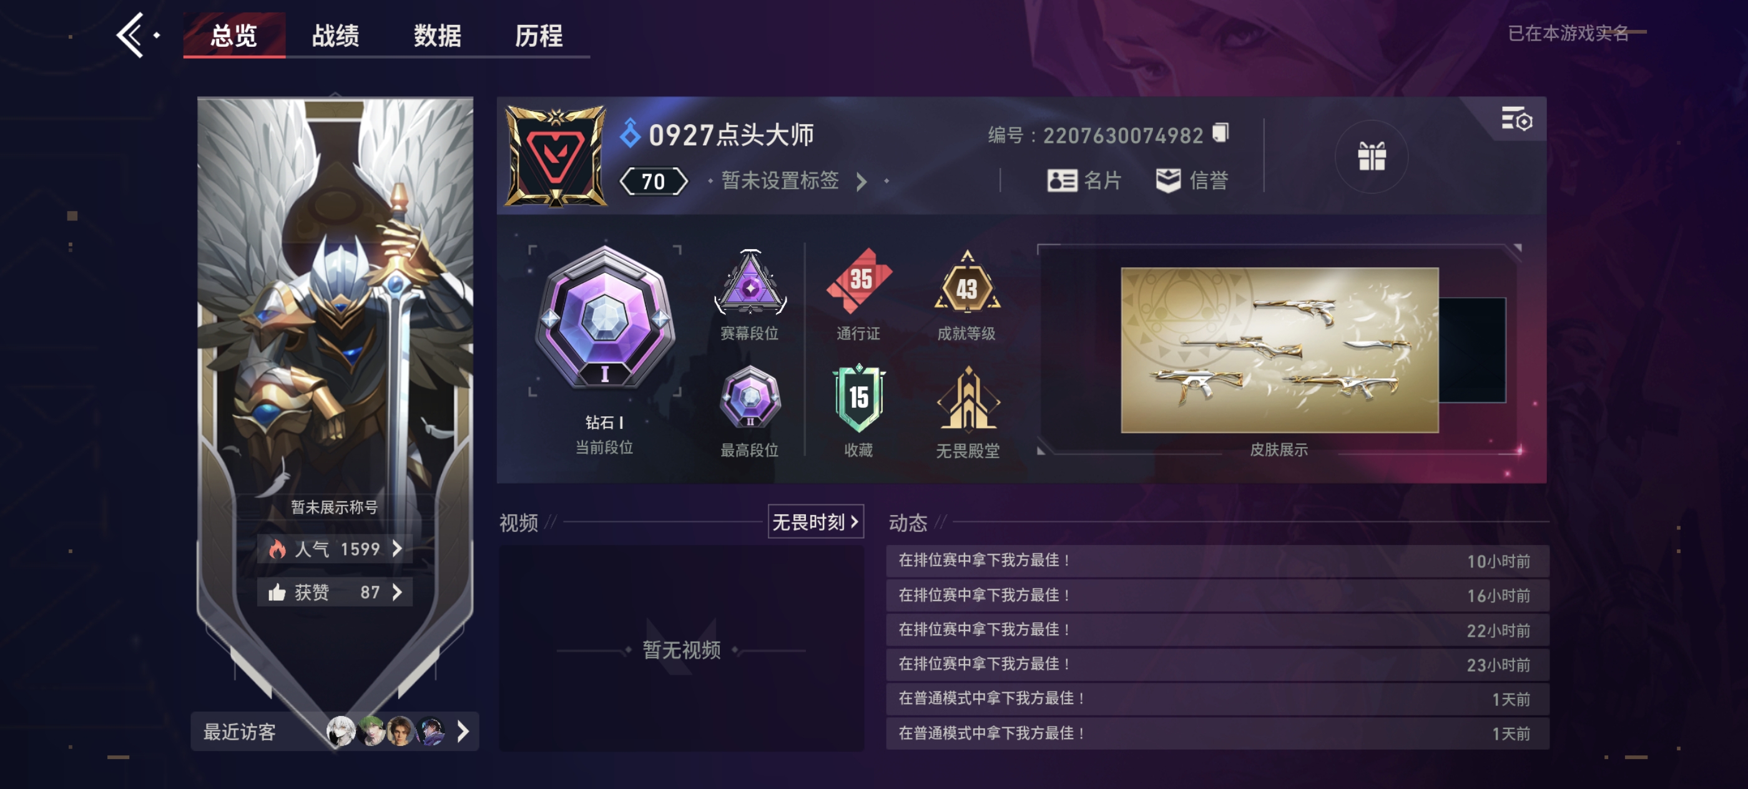Switch to the 战绩 tab
The width and height of the screenshot is (1748, 789).
coord(335,36)
